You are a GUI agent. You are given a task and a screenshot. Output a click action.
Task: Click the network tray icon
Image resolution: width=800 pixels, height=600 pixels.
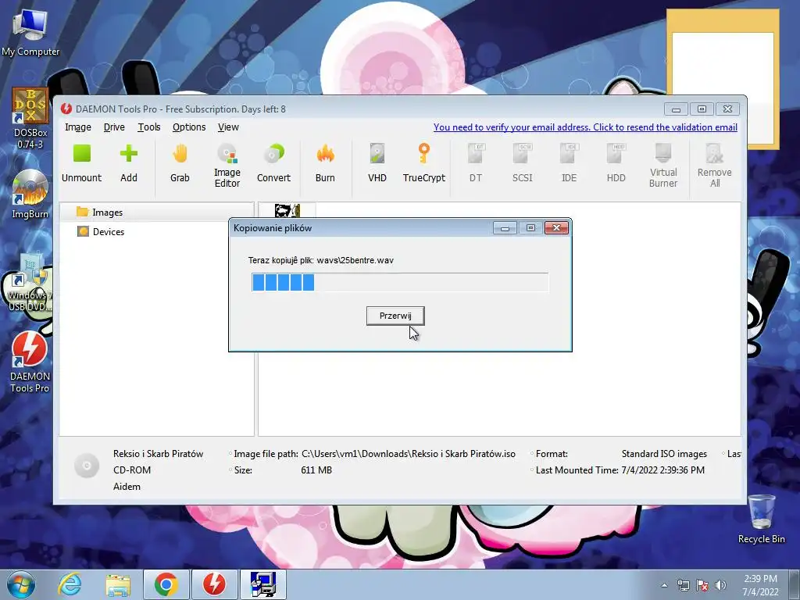click(x=683, y=586)
